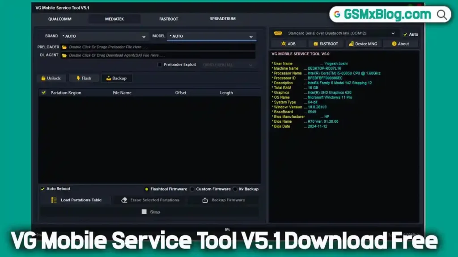The image size is (458, 257).
Task: Click the Backup Firmware upload icon
Action: click(x=205, y=200)
